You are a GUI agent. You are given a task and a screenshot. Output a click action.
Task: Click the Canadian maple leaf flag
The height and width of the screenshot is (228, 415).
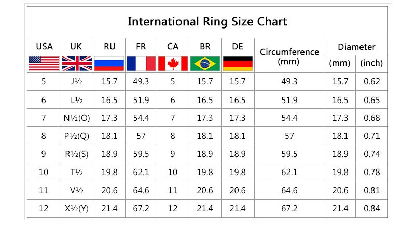pos(173,63)
